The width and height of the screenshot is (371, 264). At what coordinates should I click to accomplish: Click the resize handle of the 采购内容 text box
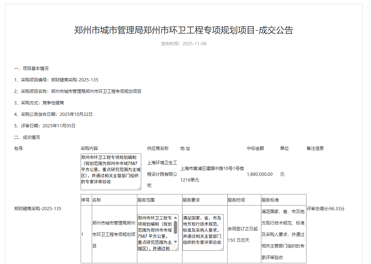(x=139, y=188)
